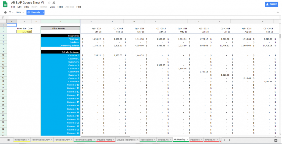
Task: Open the Data menu
Action: [x=52, y=7]
